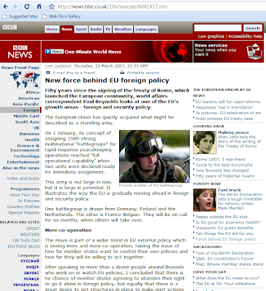Open Ten things the EU did for you
The width and height of the screenshot is (266, 291).
[x=225, y=234]
